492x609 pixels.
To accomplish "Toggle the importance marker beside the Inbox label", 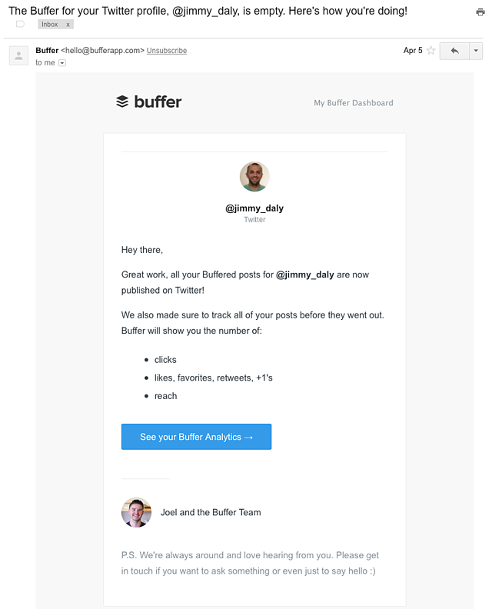I will point(20,25).
